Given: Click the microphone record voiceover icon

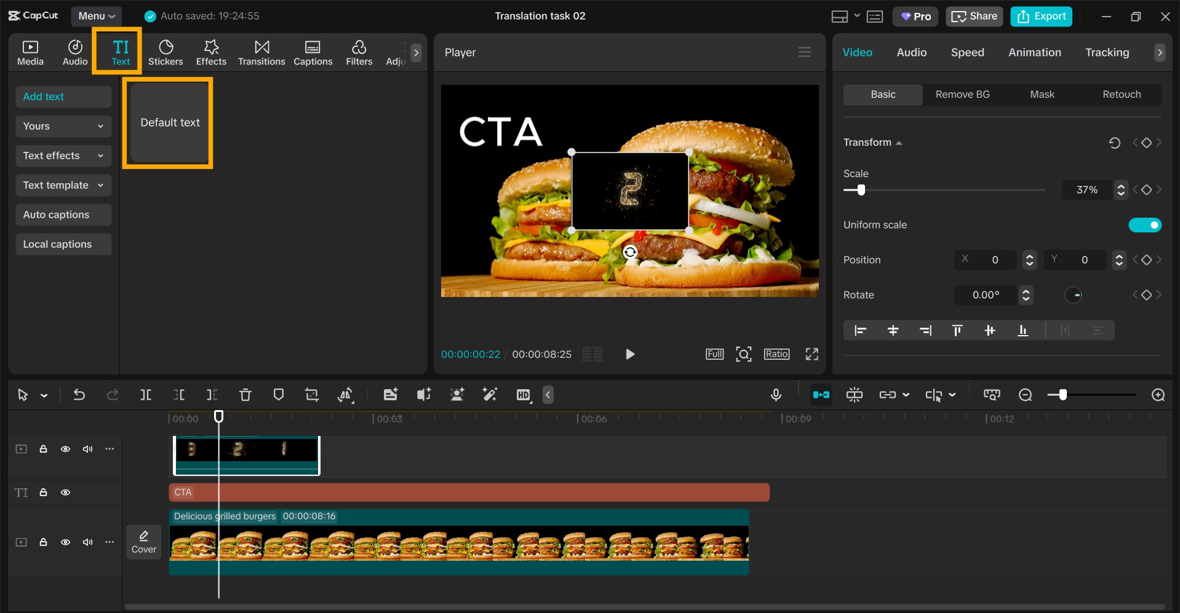Looking at the screenshot, I should point(776,395).
